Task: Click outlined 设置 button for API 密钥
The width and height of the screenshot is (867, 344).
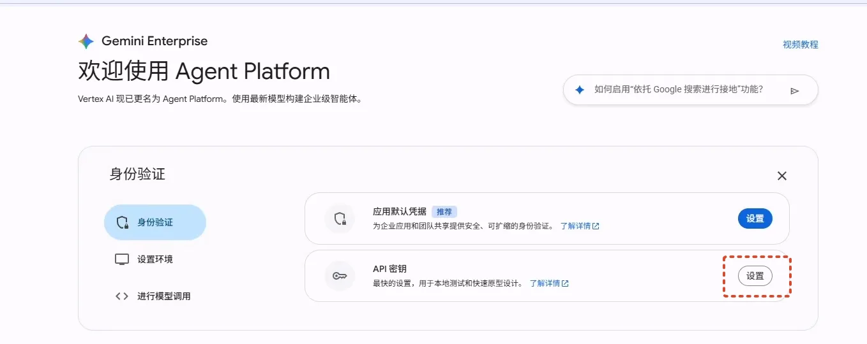Action: point(755,276)
